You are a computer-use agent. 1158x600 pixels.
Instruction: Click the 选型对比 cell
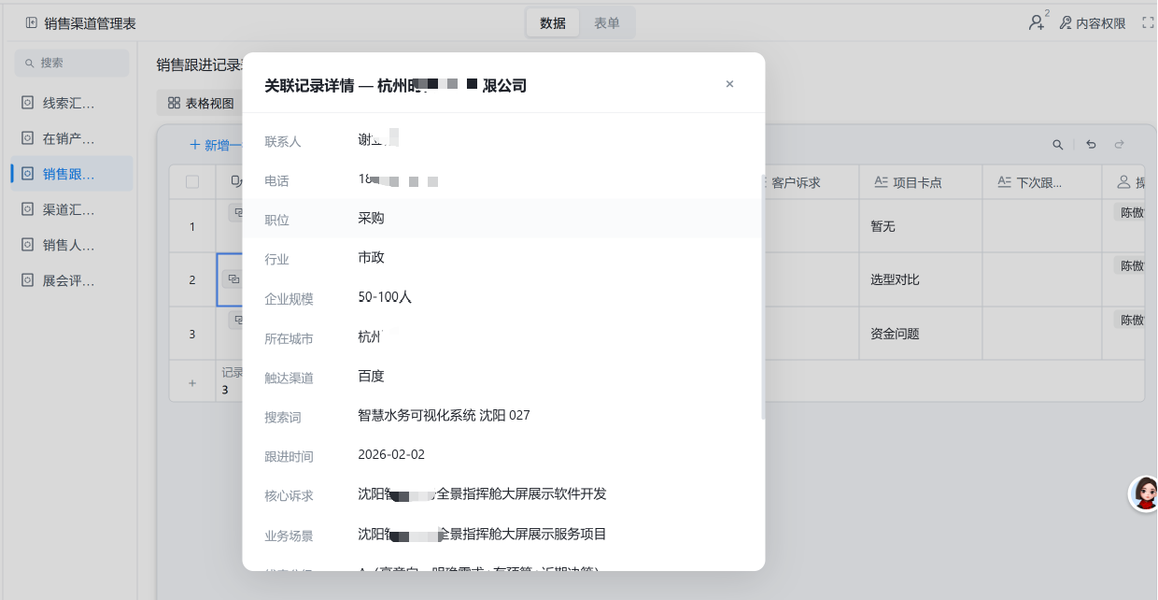pyautogui.click(x=921, y=279)
